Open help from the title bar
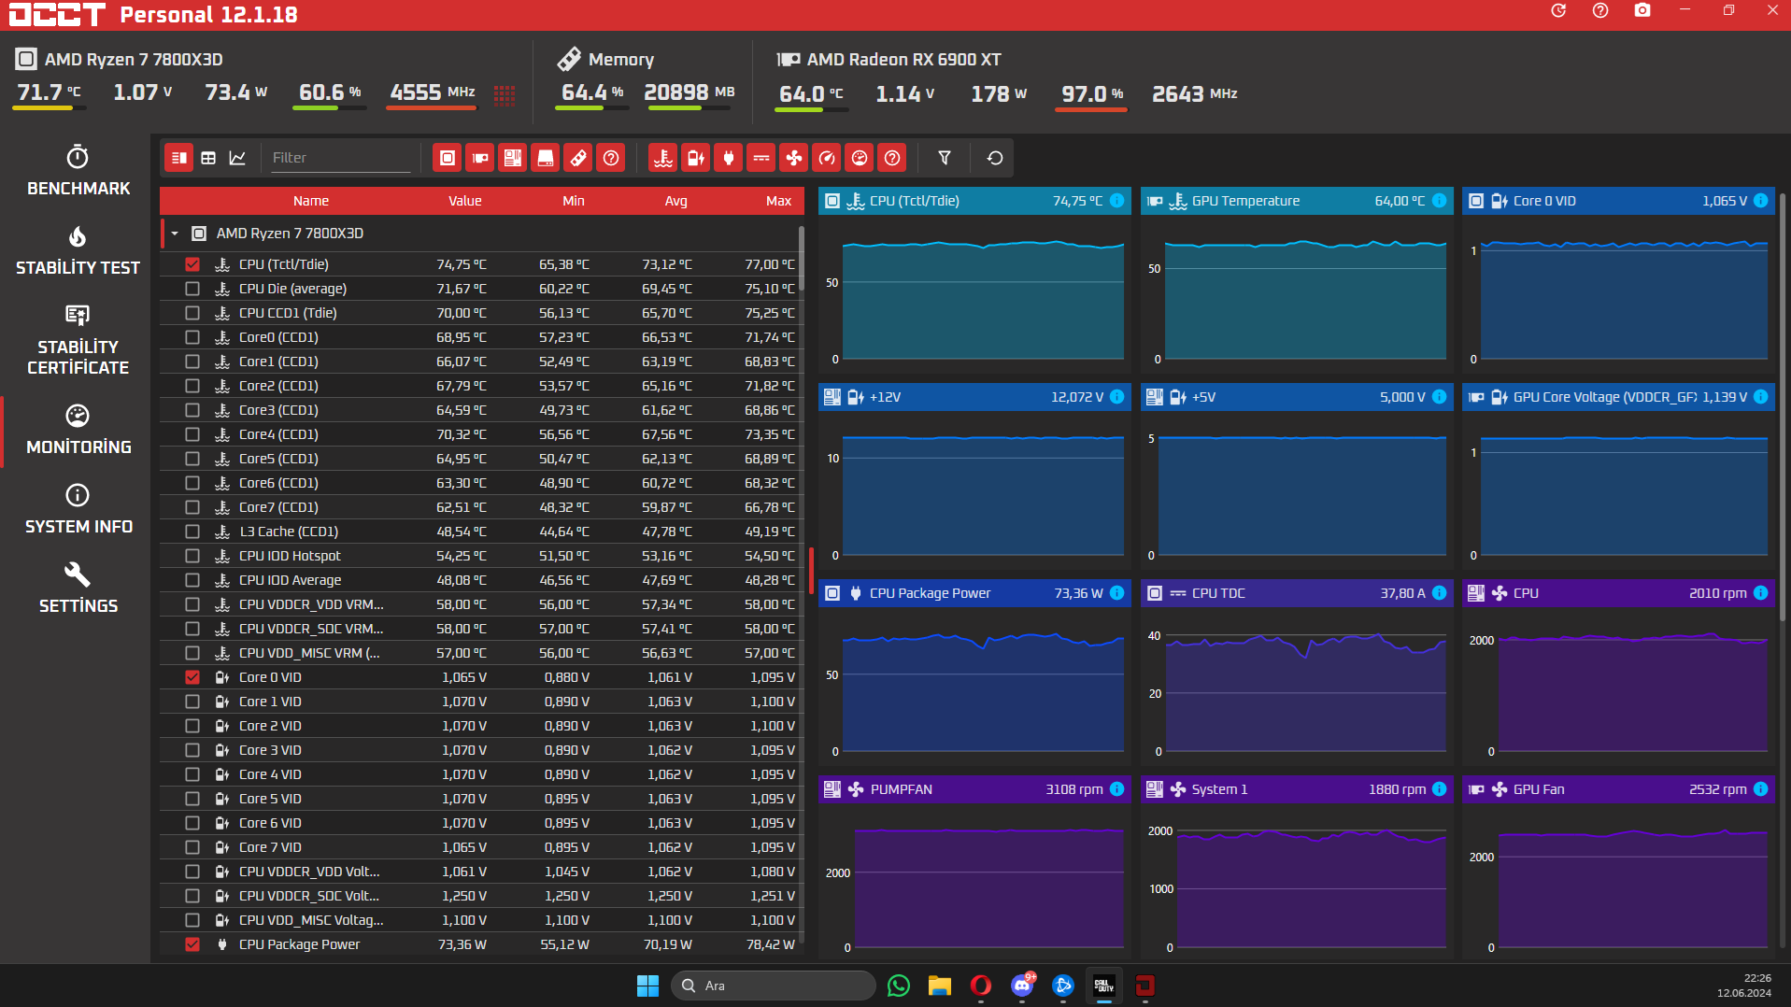The height and width of the screenshot is (1007, 1791). (x=1600, y=11)
